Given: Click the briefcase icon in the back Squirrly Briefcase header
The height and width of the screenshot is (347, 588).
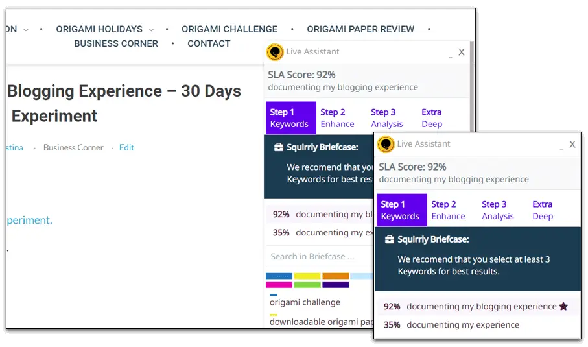Looking at the screenshot, I should (279, 147).
